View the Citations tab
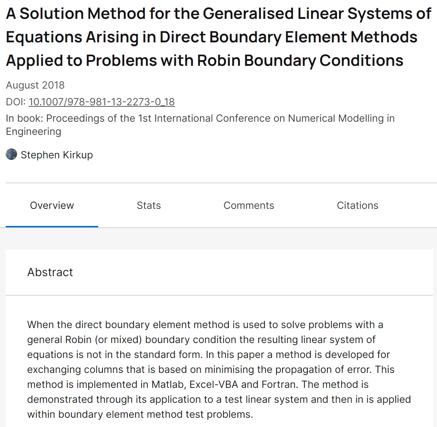The width and height of the screenshot is (437, 427). 358,205
